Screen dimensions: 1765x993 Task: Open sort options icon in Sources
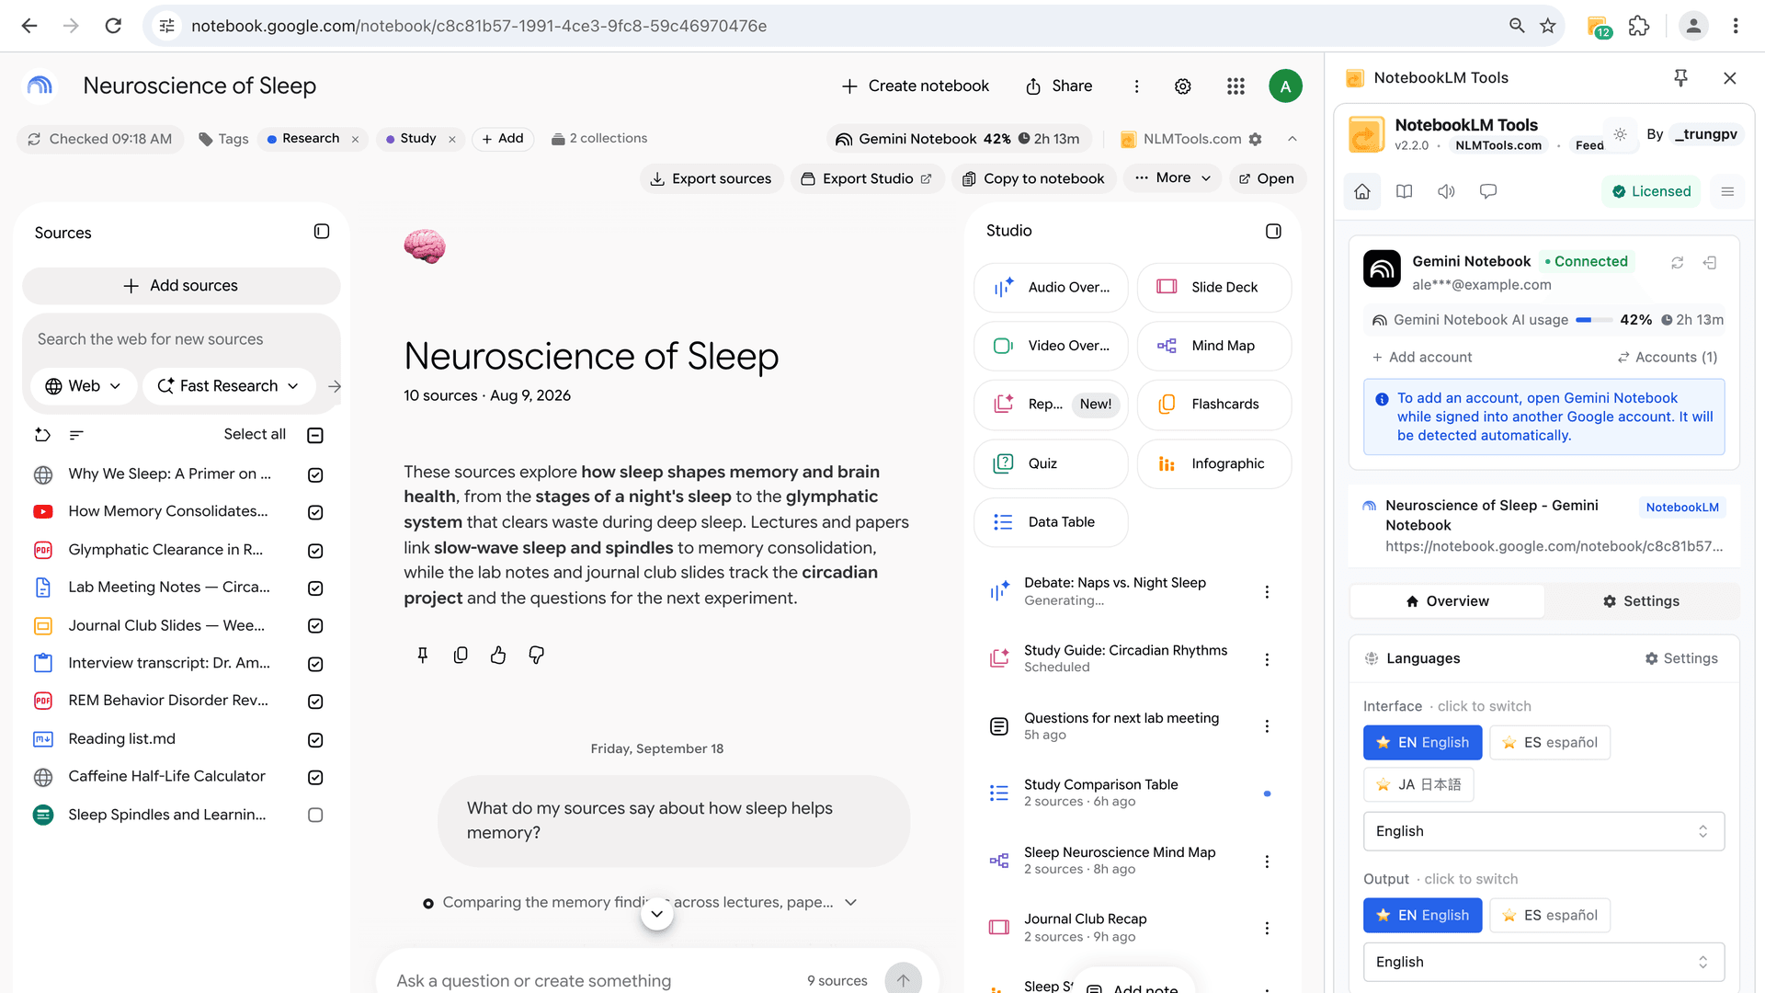click(x=77, y=434)
